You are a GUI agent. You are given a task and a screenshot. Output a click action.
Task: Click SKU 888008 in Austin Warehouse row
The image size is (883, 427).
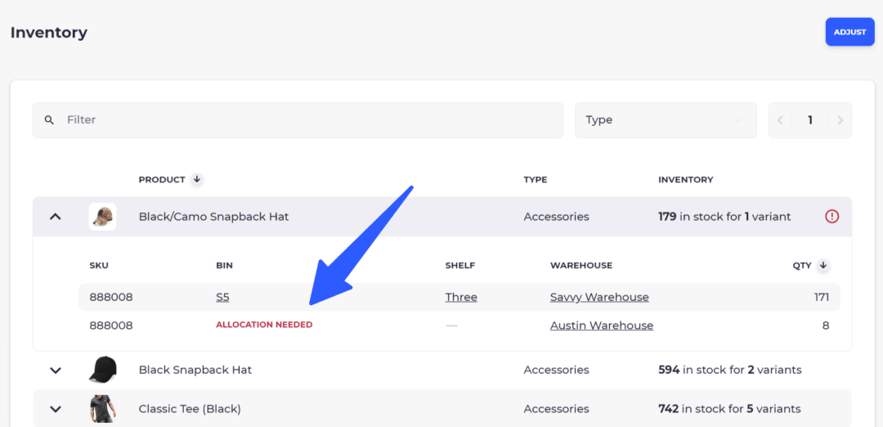(111, 326)
